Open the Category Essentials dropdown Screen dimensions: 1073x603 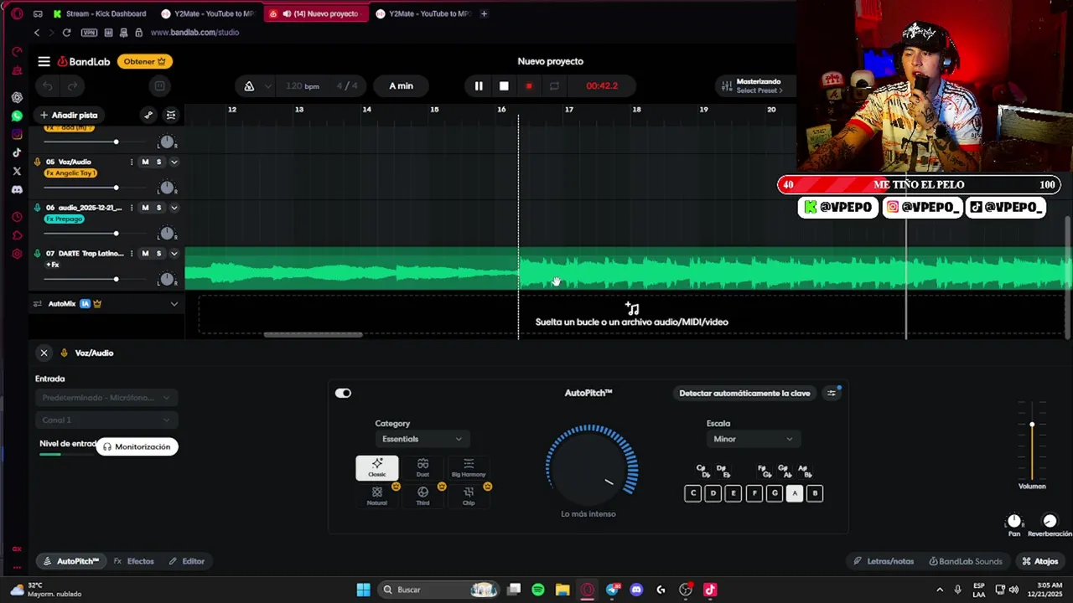click(x=422, y=439)
